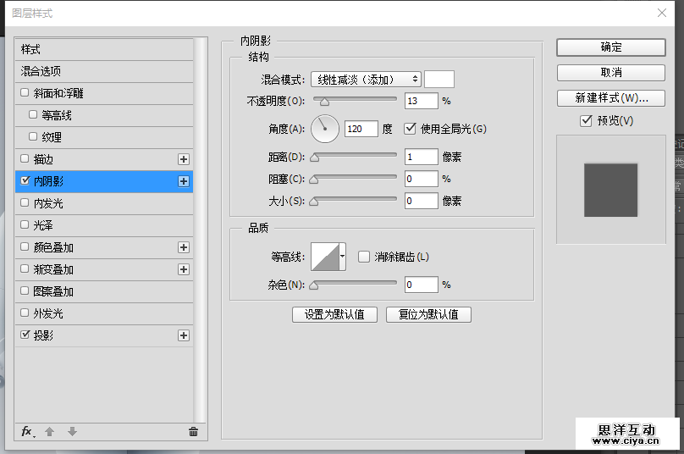
Task: Click the move effect up arrow icon
Action: (49, 431)
